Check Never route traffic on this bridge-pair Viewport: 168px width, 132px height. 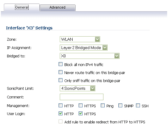tap(61, 72)
